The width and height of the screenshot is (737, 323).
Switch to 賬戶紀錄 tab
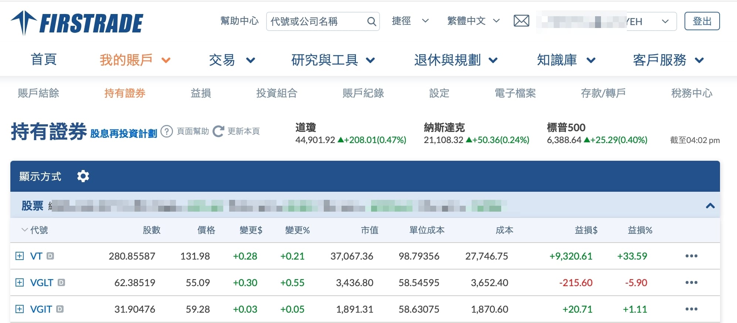click(x=363, y=93)
